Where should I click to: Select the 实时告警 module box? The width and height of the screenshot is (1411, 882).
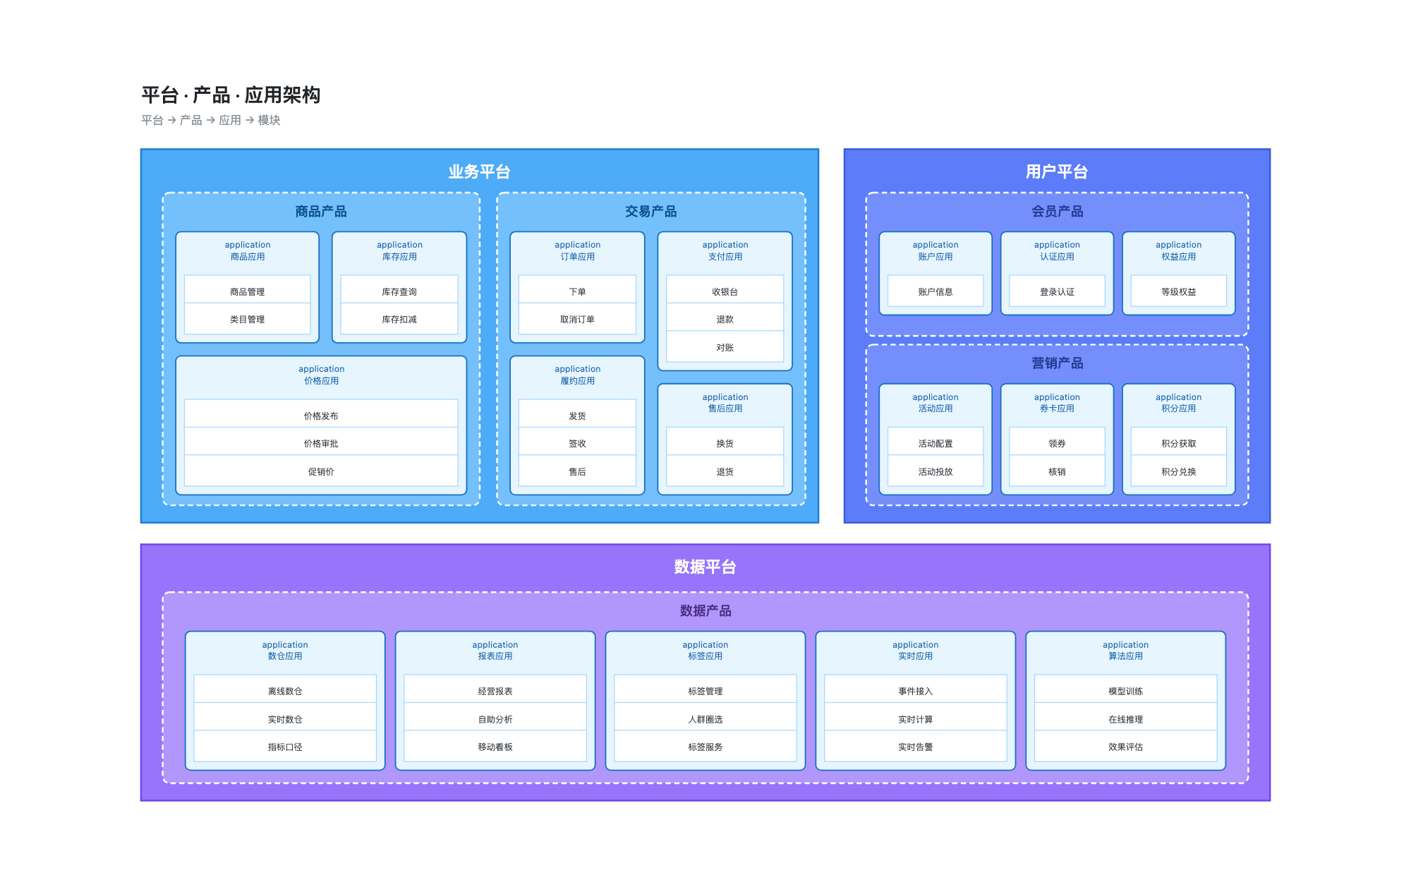click(916, 747)
